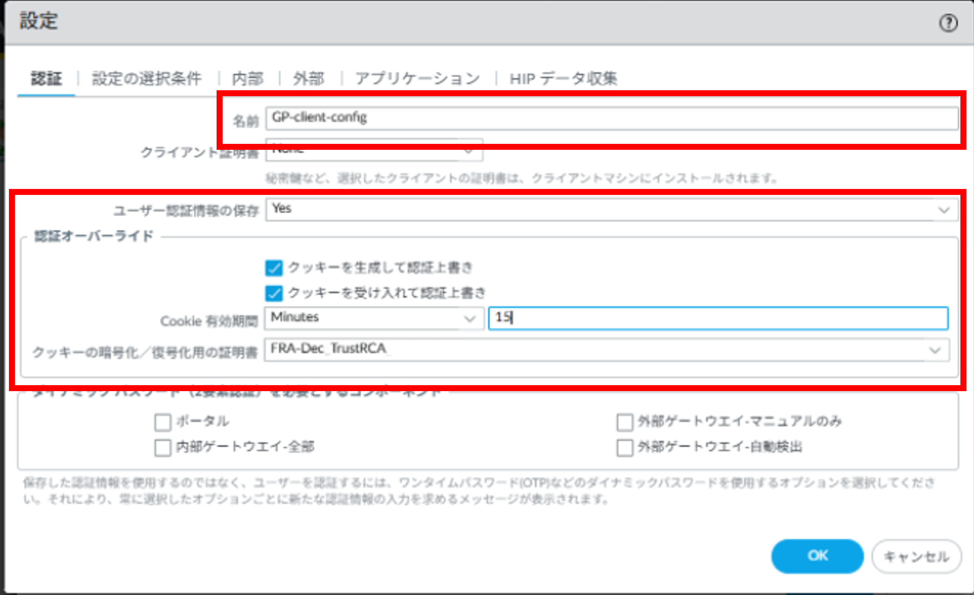Viewport: 974px width, 595px height.
Task: Click the blue OK button
Action: [817, 556]
